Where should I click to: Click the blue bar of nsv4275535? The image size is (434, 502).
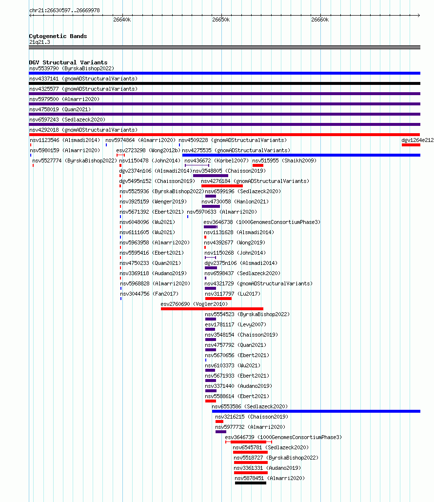coord(301,155)
